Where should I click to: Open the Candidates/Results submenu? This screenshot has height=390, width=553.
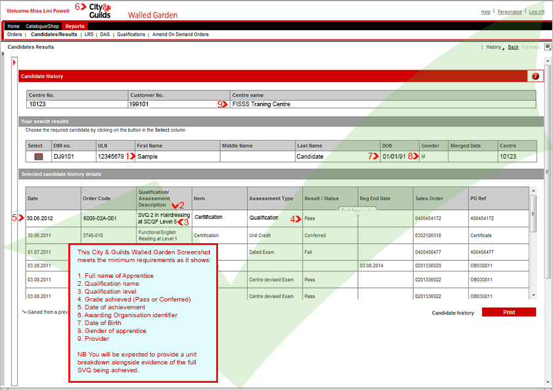[x=54, y=35]
